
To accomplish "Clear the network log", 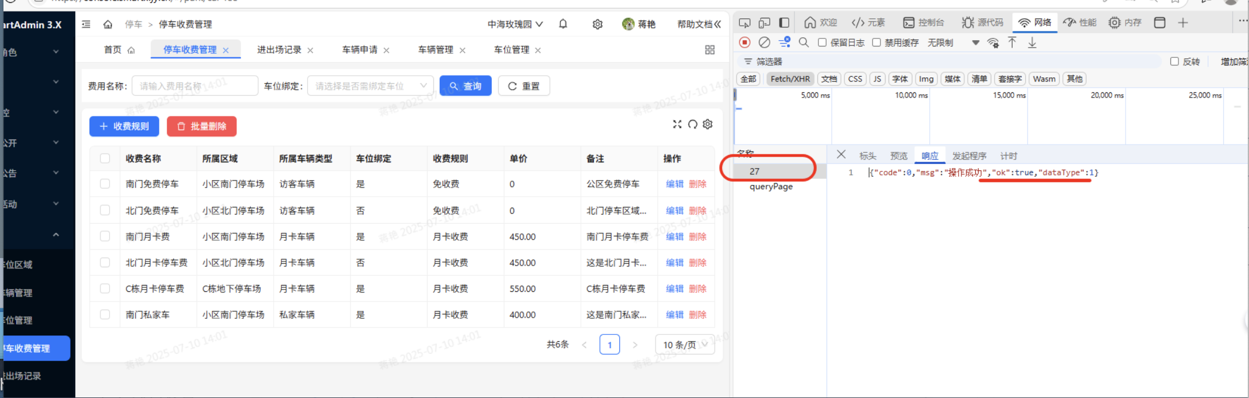I will coord(764,42).
